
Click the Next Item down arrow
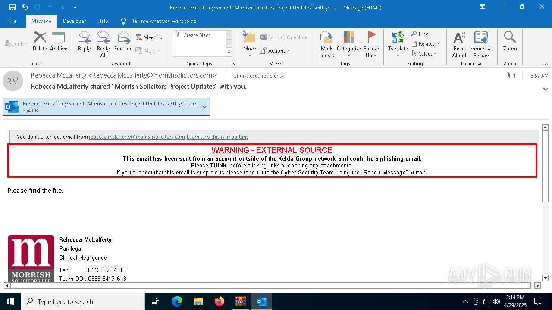(63, 7)
